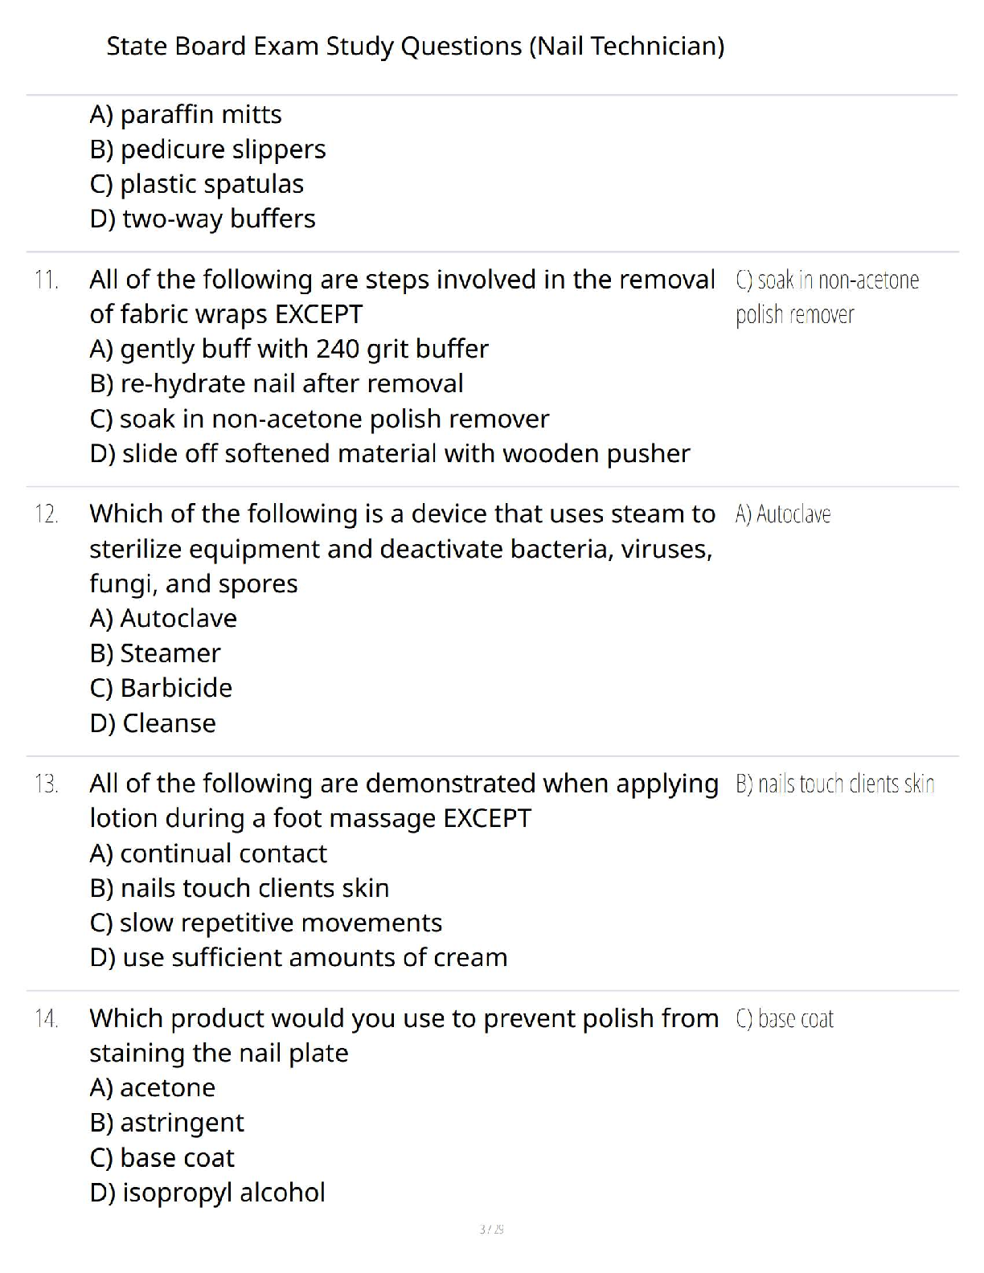Select option 'D) Cleanse'
The width and height of the screenshot is (984, 1273).
(x=153, y=723)
